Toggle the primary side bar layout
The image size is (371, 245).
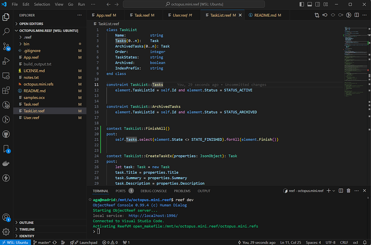[x=302, y=4]
